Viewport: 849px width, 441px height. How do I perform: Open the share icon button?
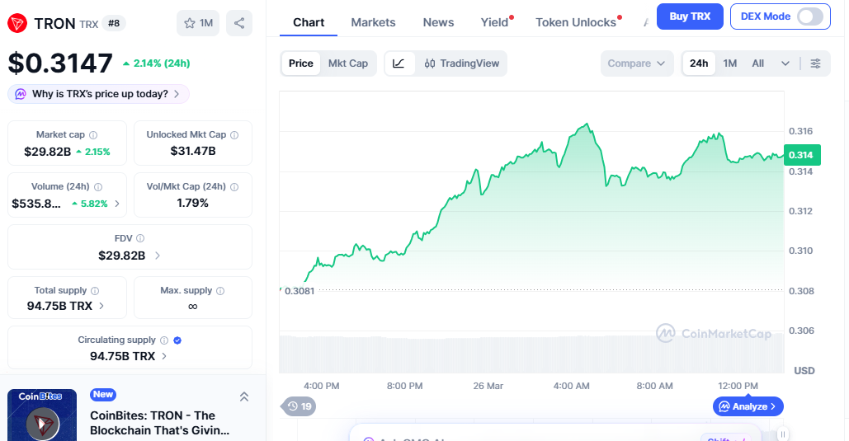(238, 23)
